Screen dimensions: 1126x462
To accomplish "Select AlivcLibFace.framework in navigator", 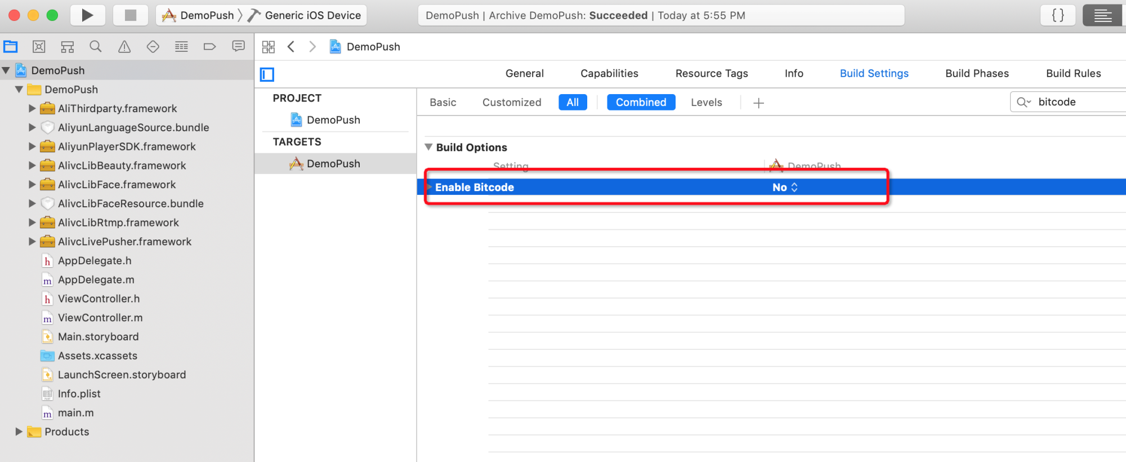I will (117, 184).
